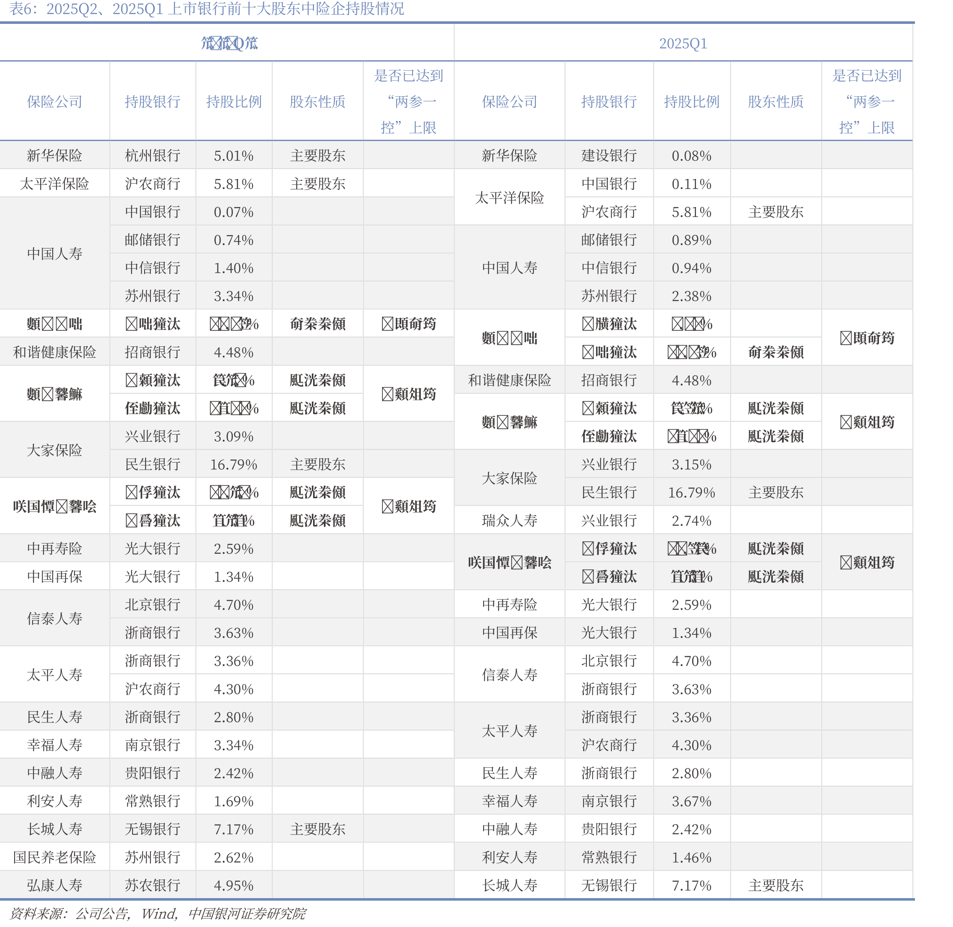The image size is (953, 927).
Task: Select the 建设银行 cell
Action: pos(609,156)
